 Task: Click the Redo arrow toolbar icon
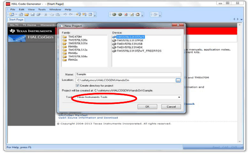[x=71, y=14]
